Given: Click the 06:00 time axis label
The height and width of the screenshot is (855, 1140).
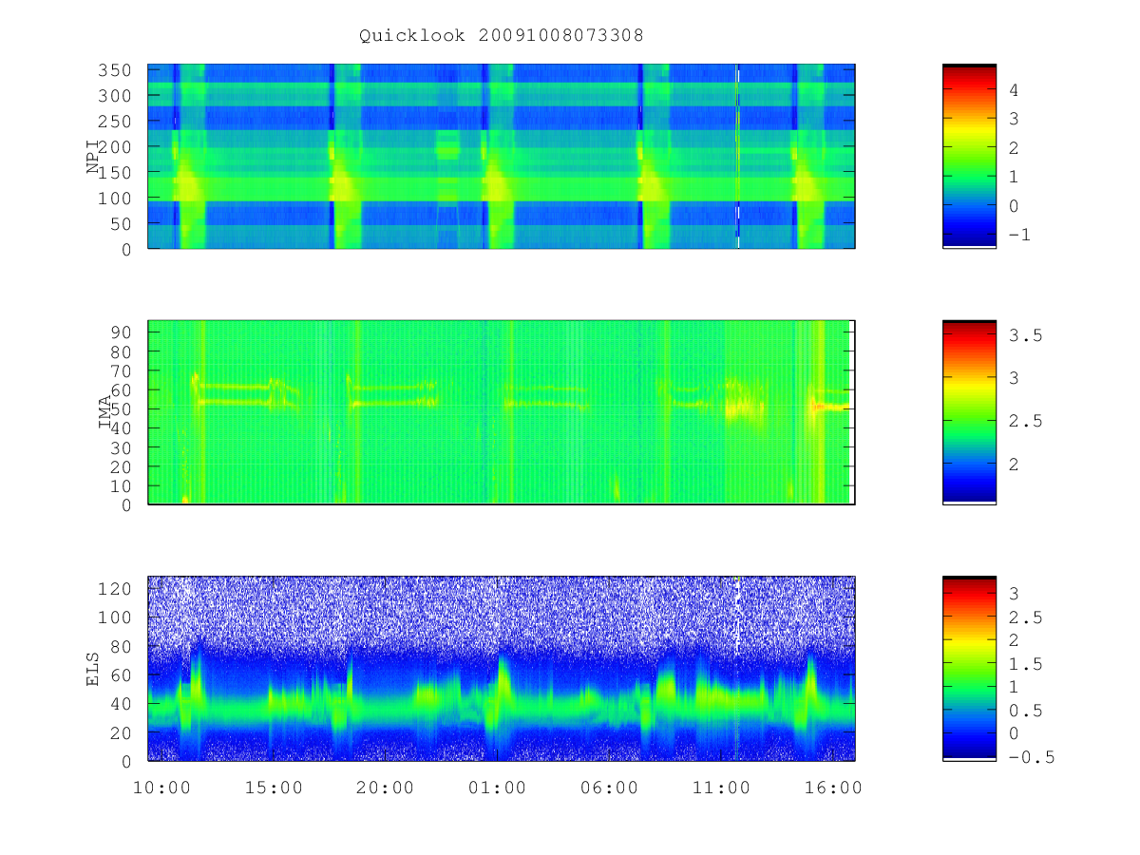Looking at the screenshot, I should tap(610, 788).
